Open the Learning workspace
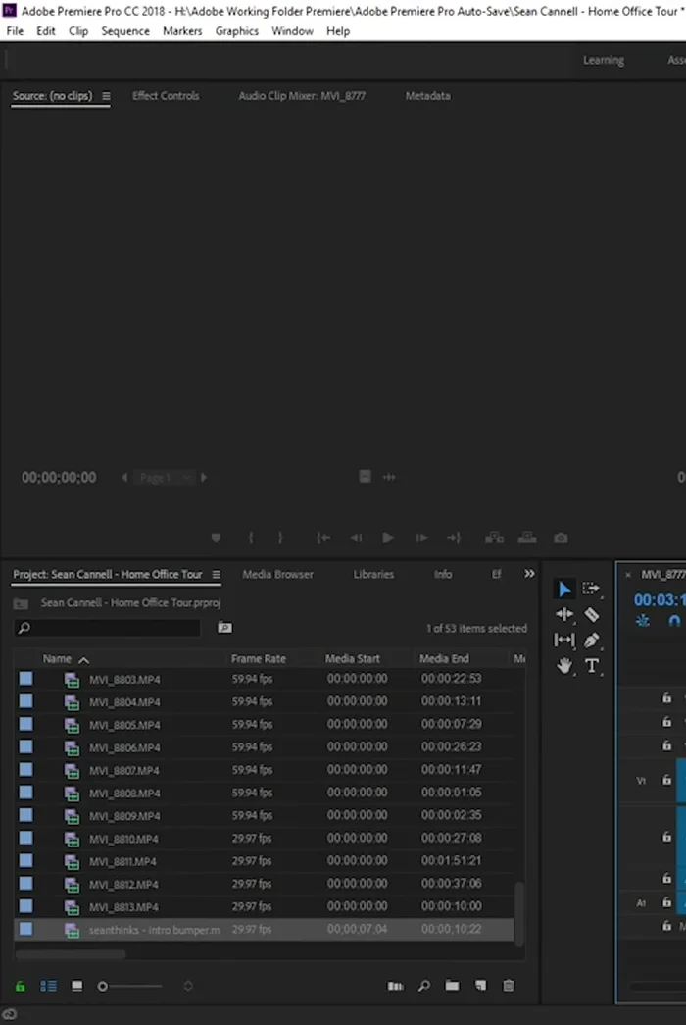Viewport: 686px width, 1025px height. pos(604,60)
